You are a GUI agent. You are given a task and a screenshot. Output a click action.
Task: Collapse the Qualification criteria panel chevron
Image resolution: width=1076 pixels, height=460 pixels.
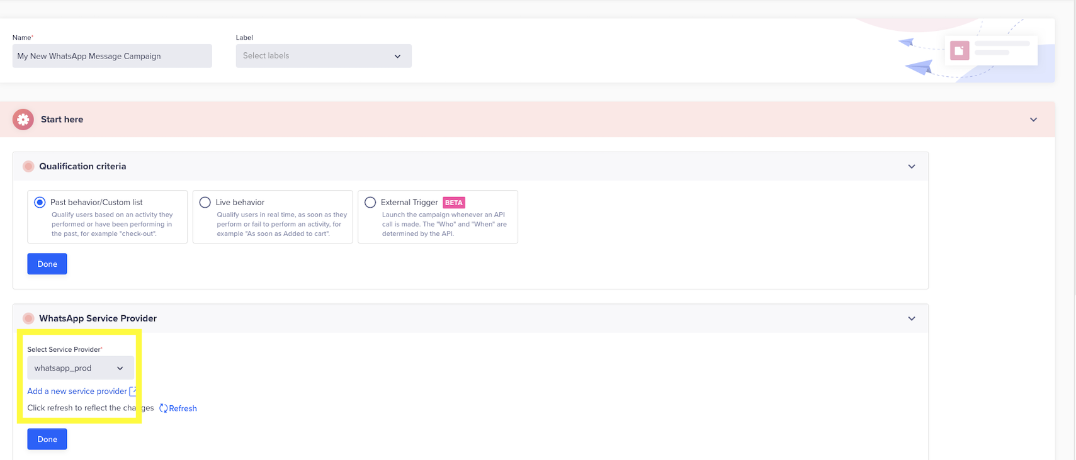[911, 167]
